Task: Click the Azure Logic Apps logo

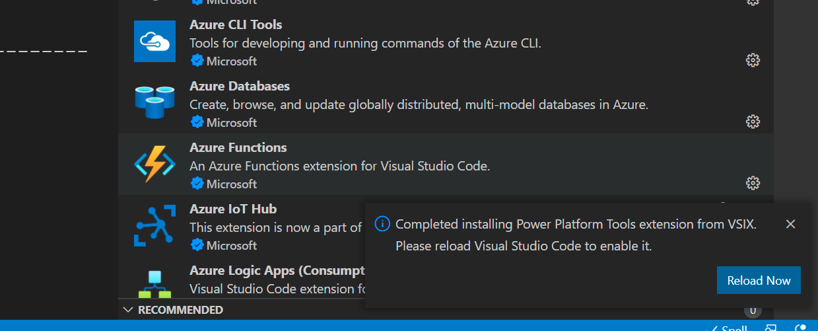Action: click(x=154, y=283)
